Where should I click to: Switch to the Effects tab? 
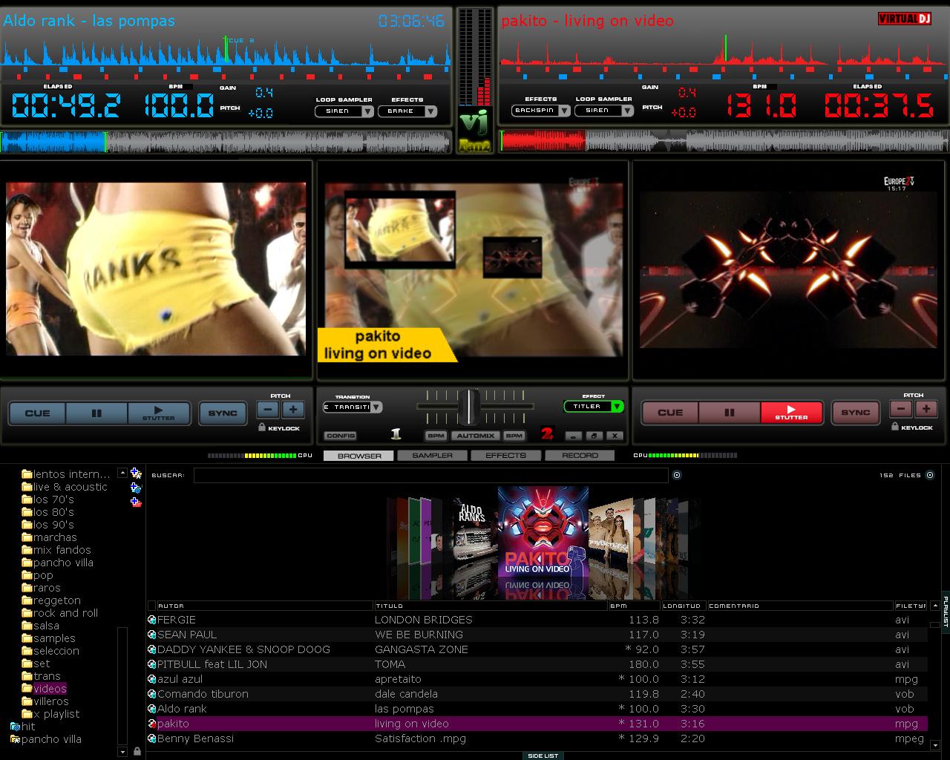click(505, 456)
